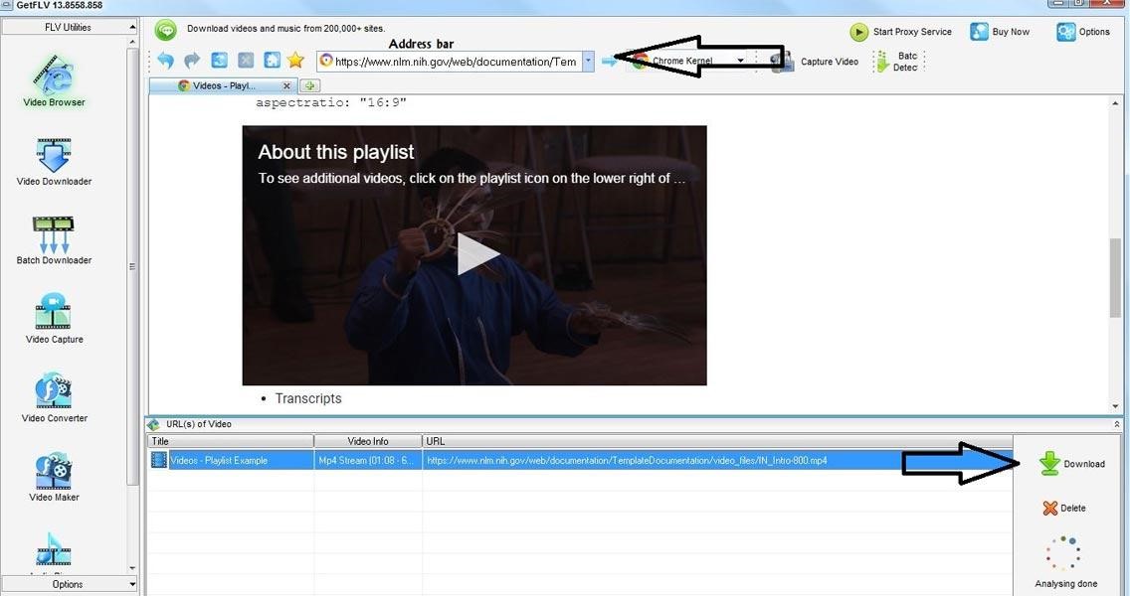Sort list by the URL column header
Image resolution: width=1130 pixels, height=596 pixels.
click(x=718, y=441)
